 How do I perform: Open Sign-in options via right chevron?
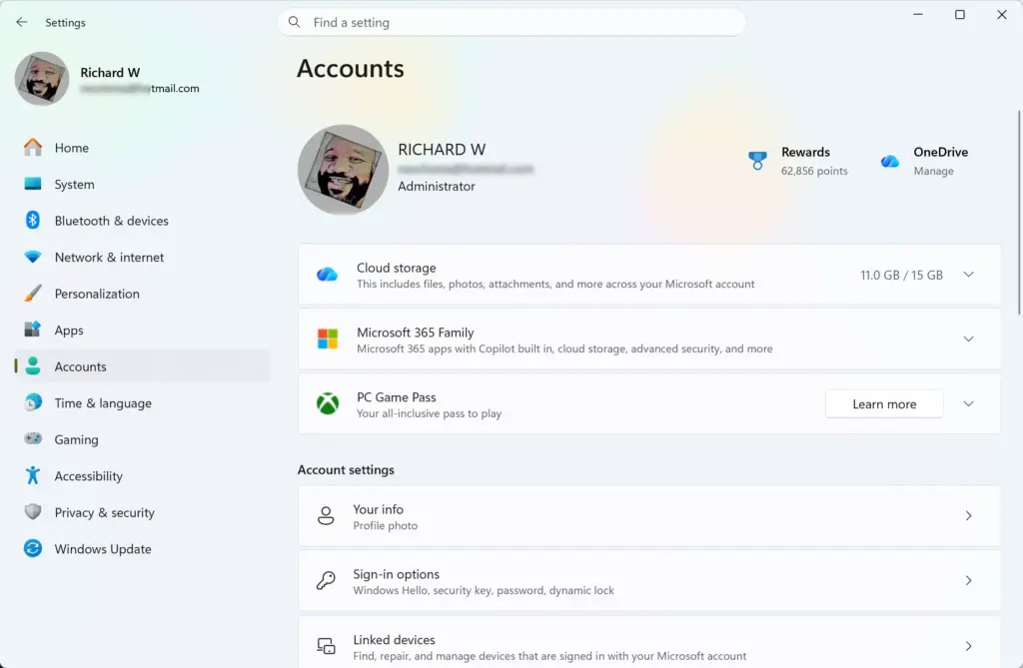click(x=968, y=580)
